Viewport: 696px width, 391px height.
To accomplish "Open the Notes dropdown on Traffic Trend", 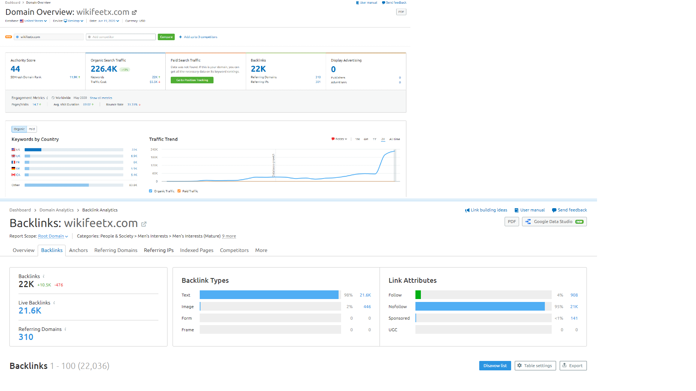I will point(339,139).
